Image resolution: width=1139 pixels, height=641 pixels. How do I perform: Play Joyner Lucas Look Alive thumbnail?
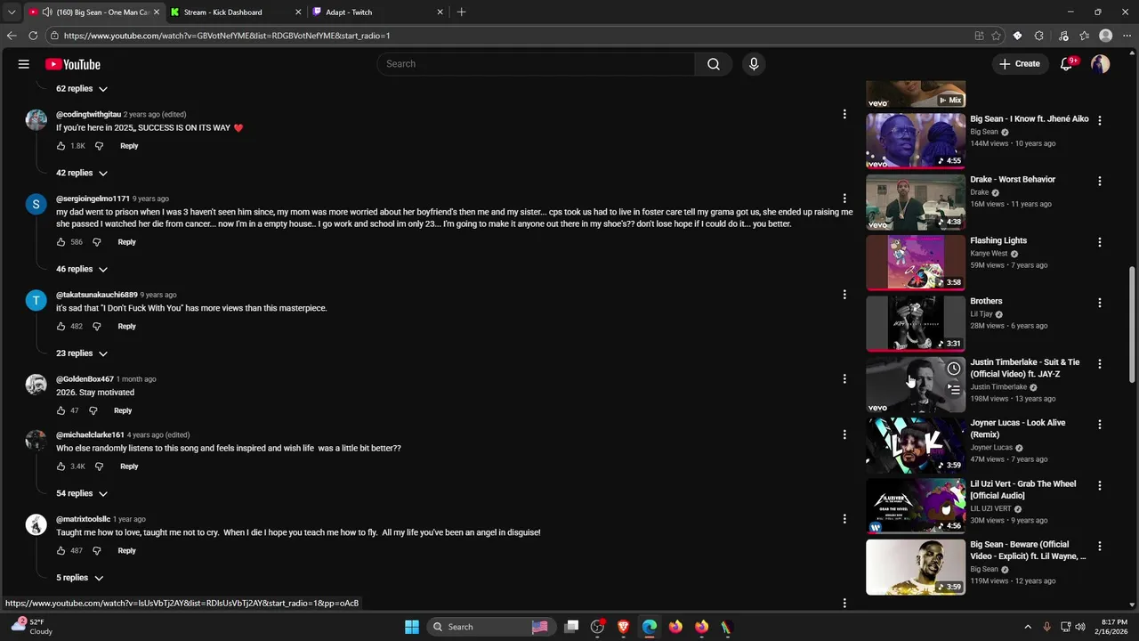(x=916, y=445)
